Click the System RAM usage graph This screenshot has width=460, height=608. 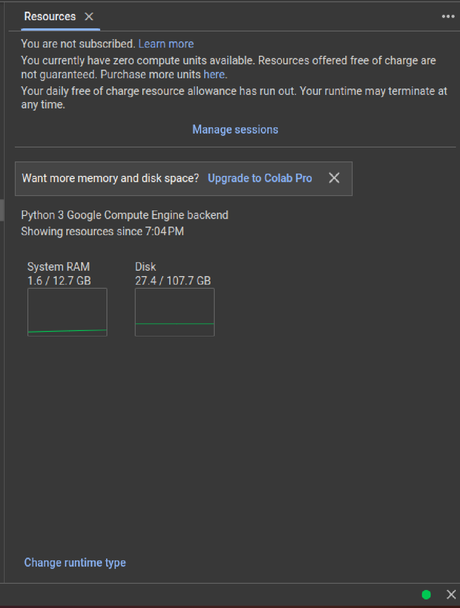pyautogui.click(x=67, y=312)
